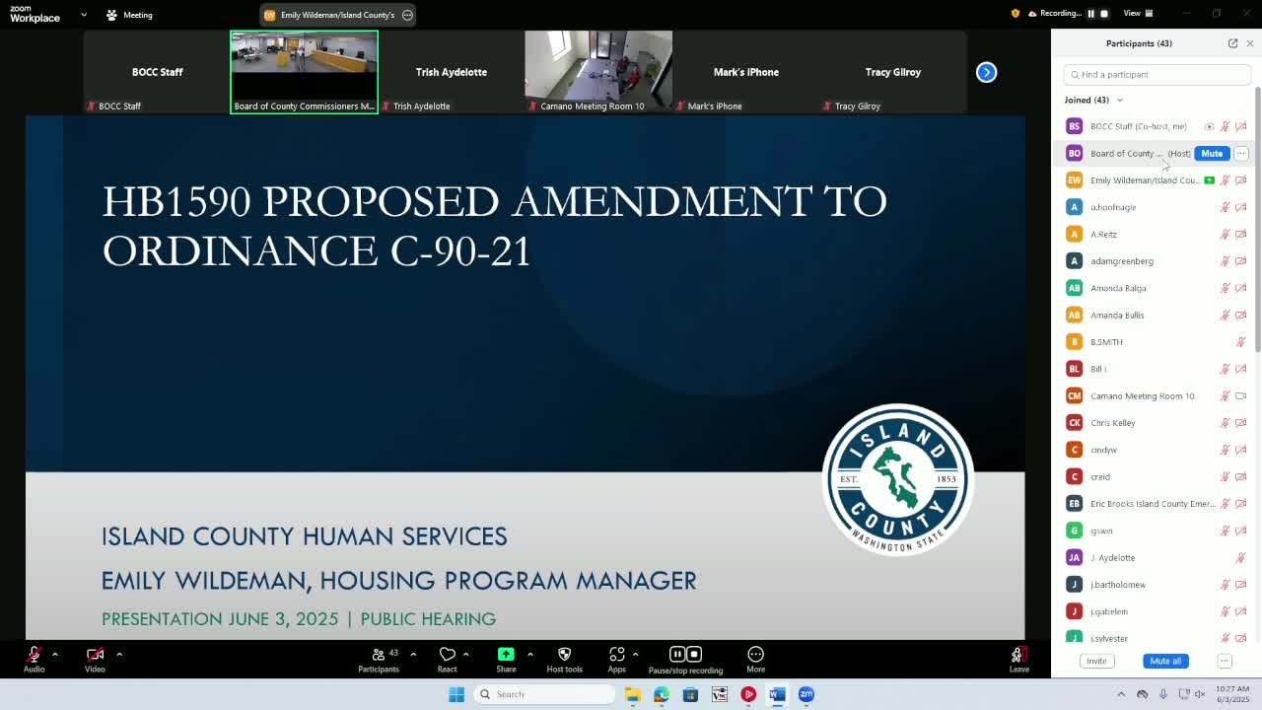Click the Leave meeting icon
Viewport: 1262px width, 710px height.
click(x=1018, y=655)
